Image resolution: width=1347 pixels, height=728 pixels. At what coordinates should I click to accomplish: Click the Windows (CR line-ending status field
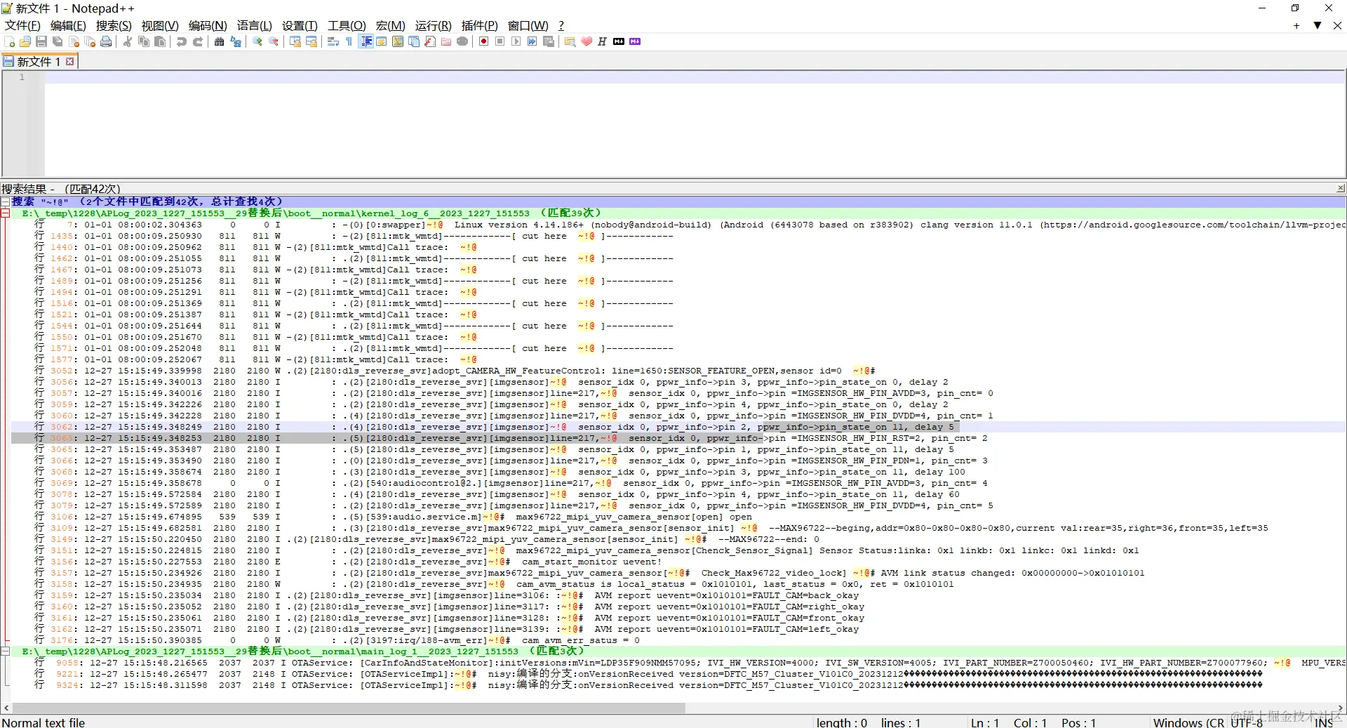coord(1188,722)
